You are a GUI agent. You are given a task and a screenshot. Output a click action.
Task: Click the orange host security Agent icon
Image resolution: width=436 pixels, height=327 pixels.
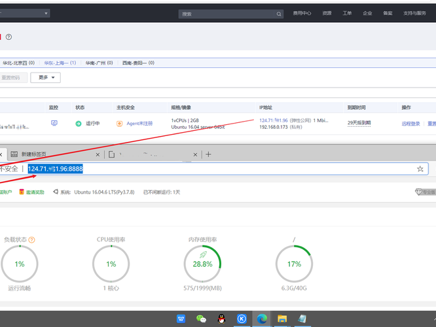(x=119, y=124)
